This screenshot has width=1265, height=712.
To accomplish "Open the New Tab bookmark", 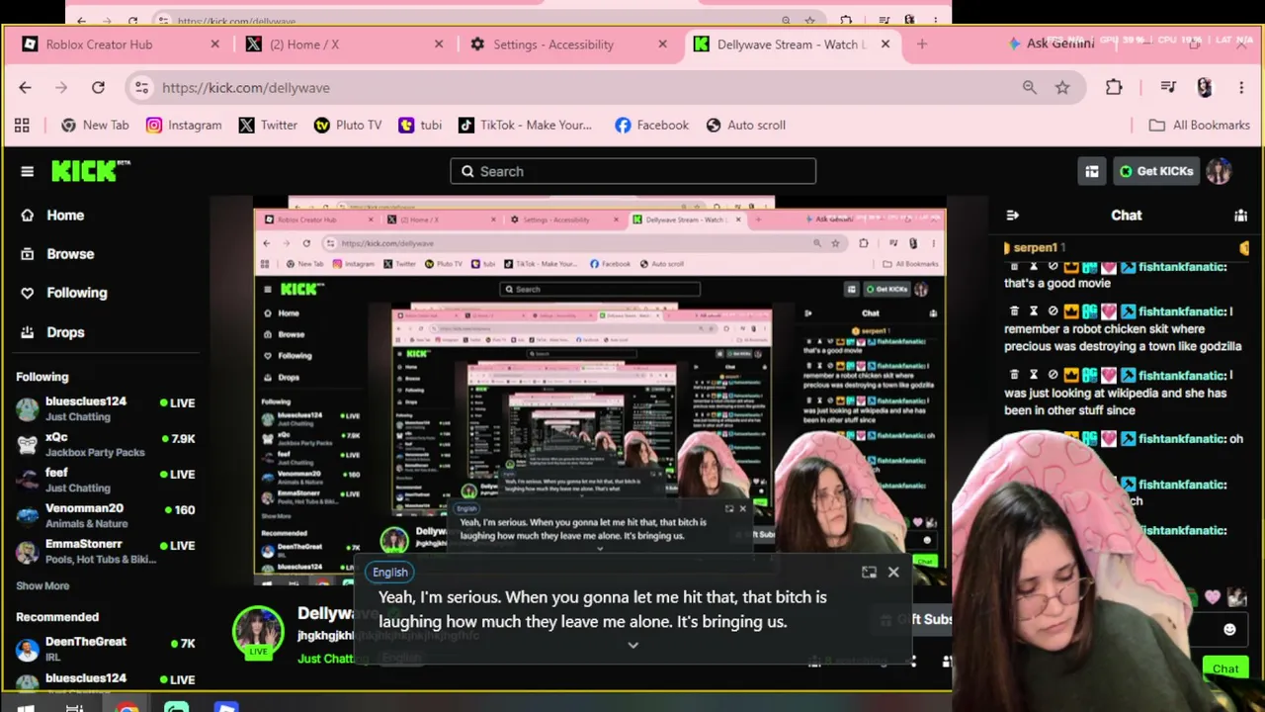I will (95, 125).
